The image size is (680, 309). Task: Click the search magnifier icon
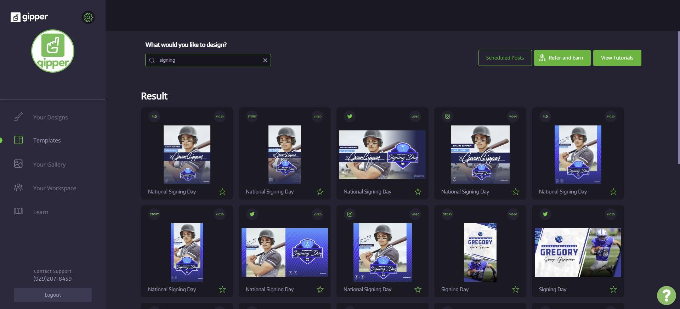tap(152, 60)
